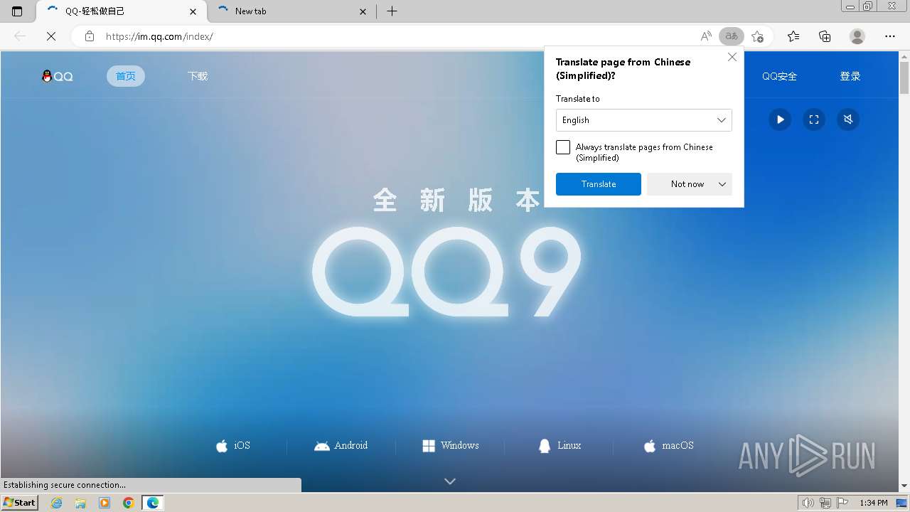Viewport: 910px width, 512px height.
Task: Click the page vertical scrollbar
Action: point(904,270)
